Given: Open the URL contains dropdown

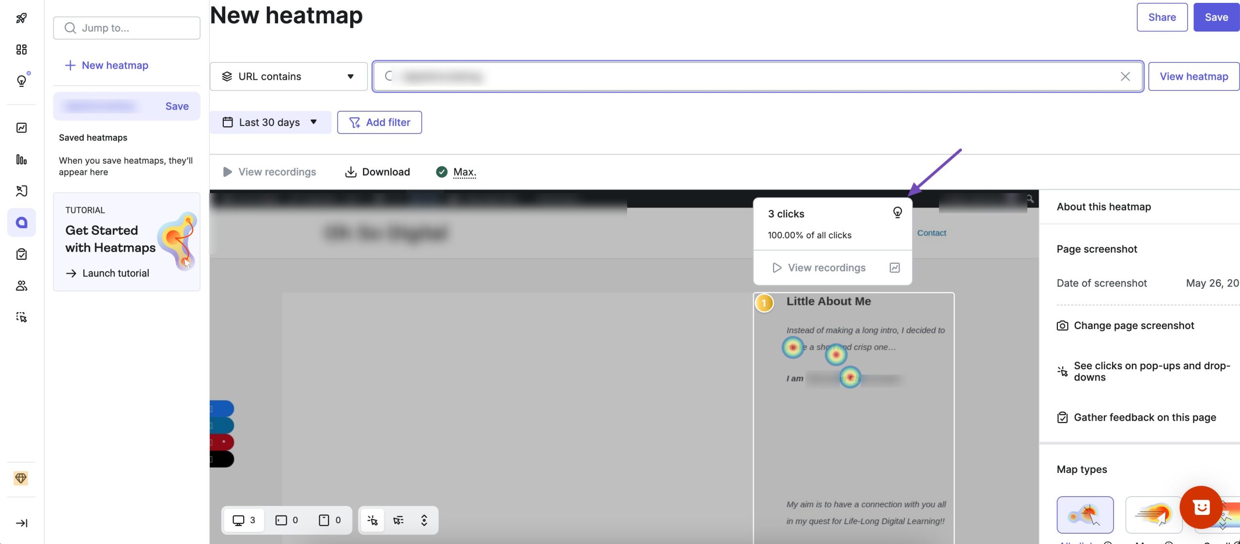Looking at the screenshot, I should (288, 76).
